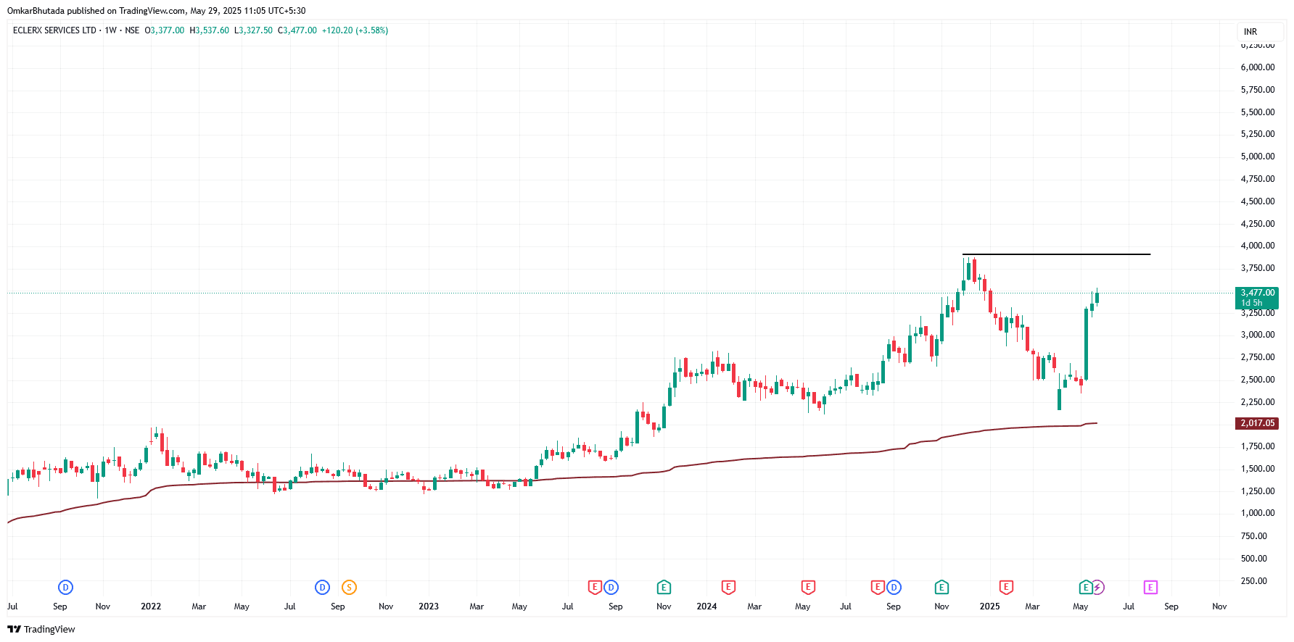Select the black horizontal resistance line

(x=1056, y=254)
